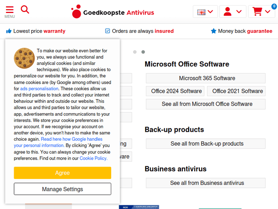Open the shopping cart dropdown

pyautogui.click(x=262, y=12)
